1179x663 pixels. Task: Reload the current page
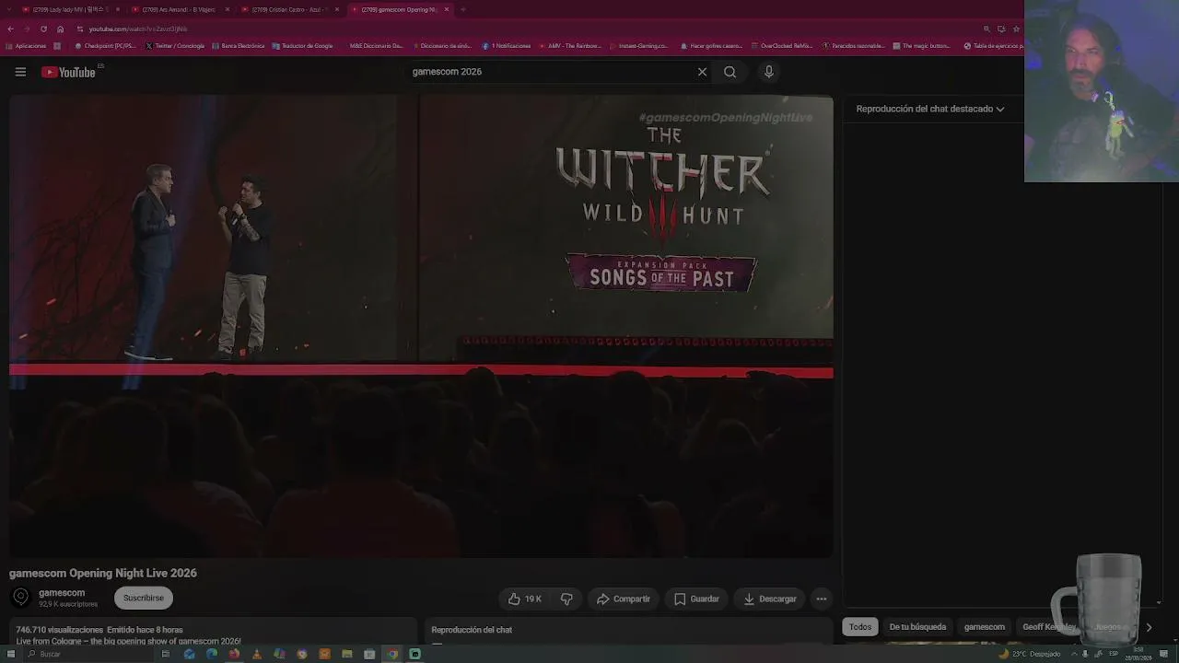pos(43,29)
